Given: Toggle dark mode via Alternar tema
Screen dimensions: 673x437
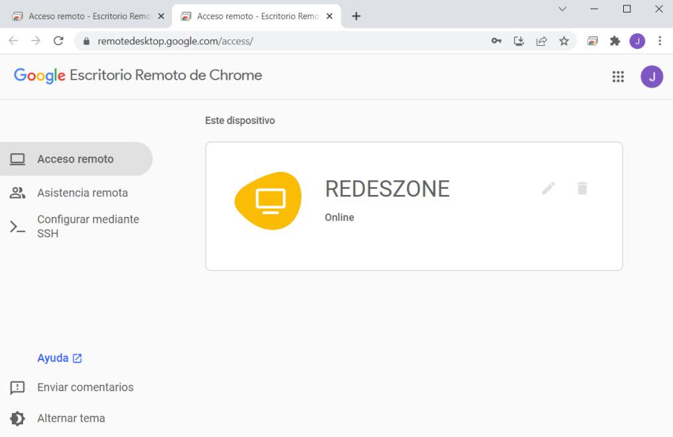Looking at the screenshot, I should coord(71,418).
